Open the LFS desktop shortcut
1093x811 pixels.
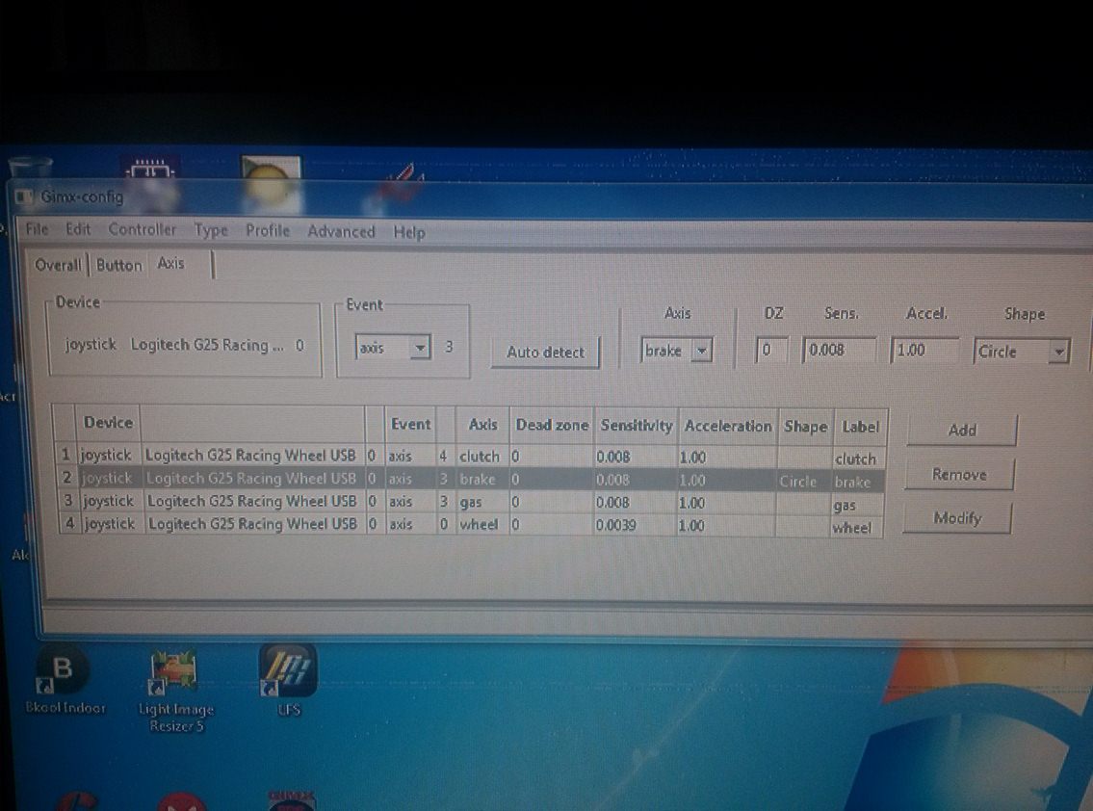[288, 680]
